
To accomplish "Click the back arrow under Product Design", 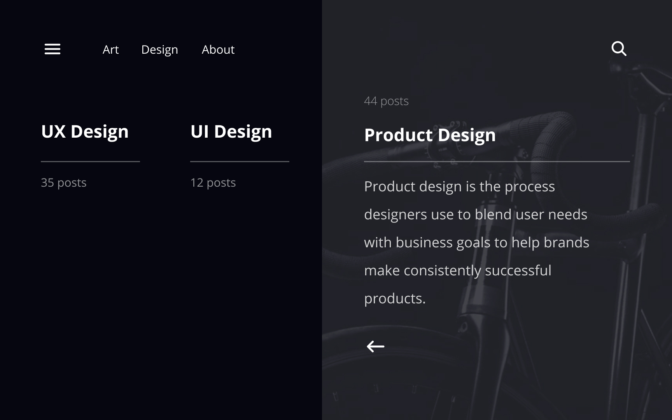I will (375, 345).
